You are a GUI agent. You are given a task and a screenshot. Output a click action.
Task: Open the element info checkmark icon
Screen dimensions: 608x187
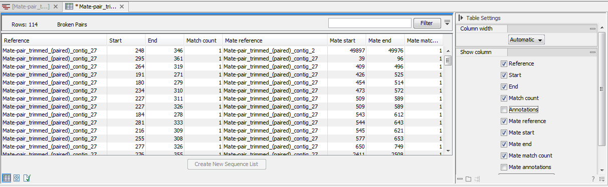[27, 177]
